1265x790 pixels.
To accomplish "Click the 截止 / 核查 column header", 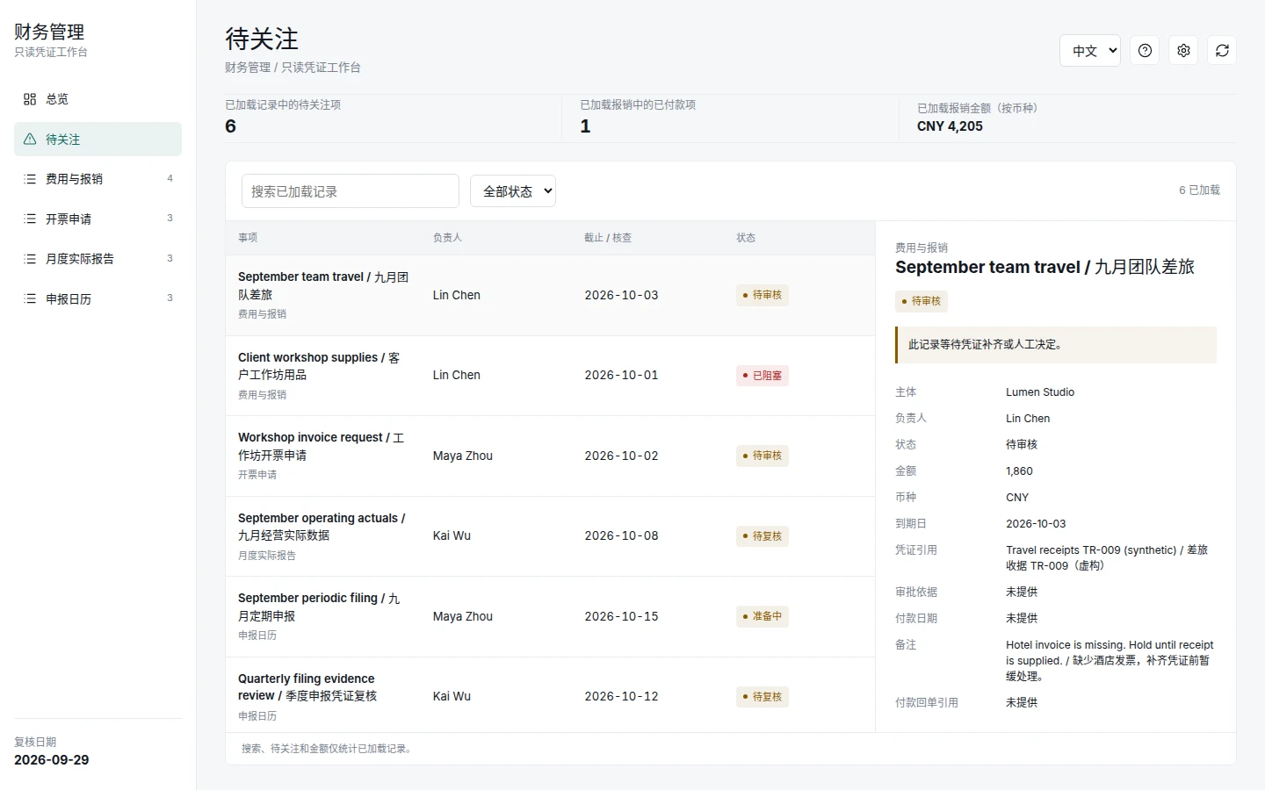I will point(608,238).
